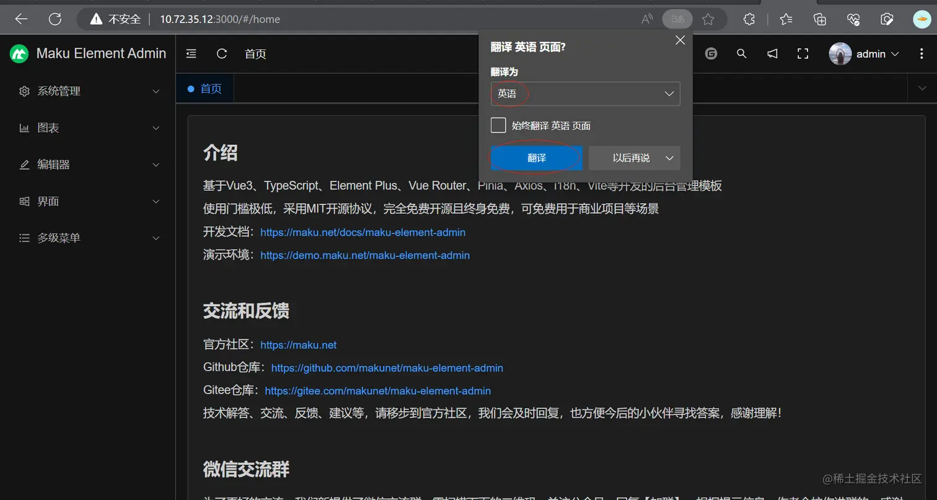The image size is (937, 500).
Task: Collapse the sidebar with the fold menu icon
Action: coord(191,54)
